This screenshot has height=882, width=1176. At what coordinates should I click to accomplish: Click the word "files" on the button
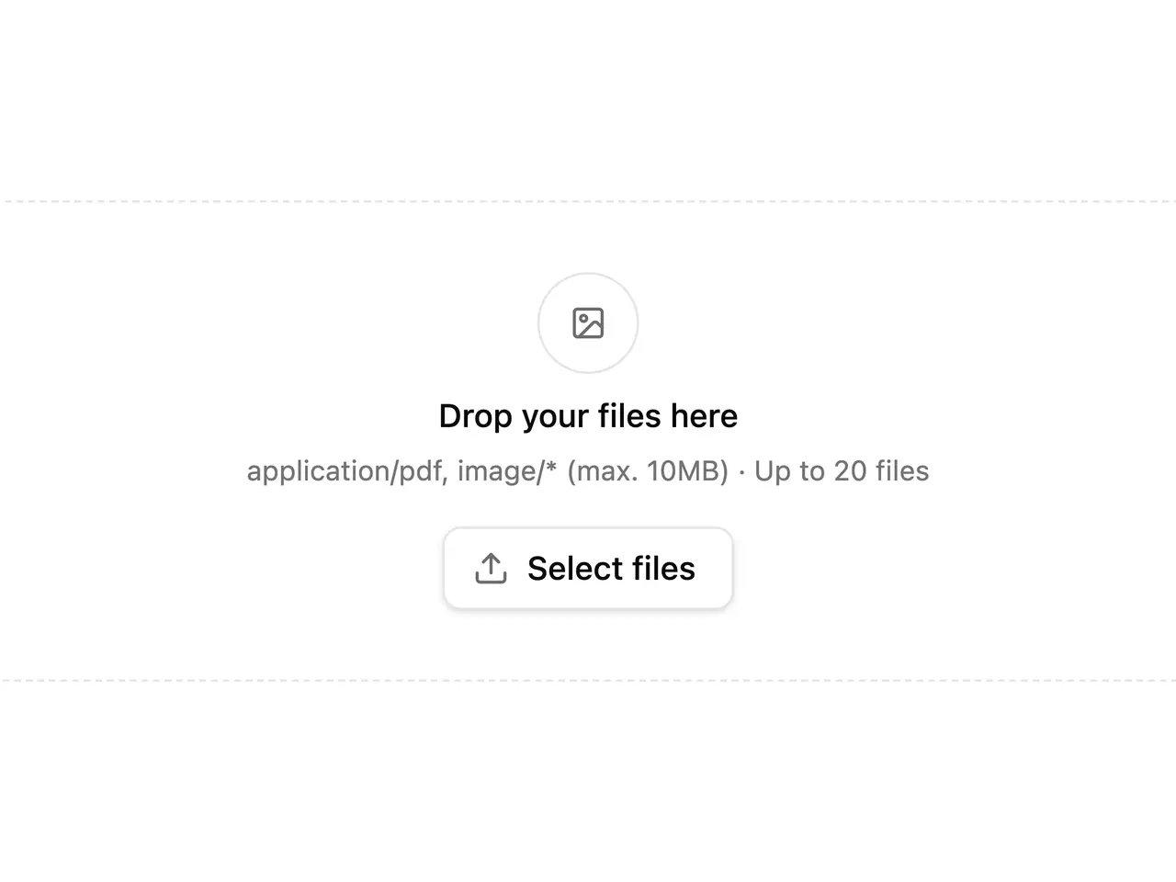663,569
